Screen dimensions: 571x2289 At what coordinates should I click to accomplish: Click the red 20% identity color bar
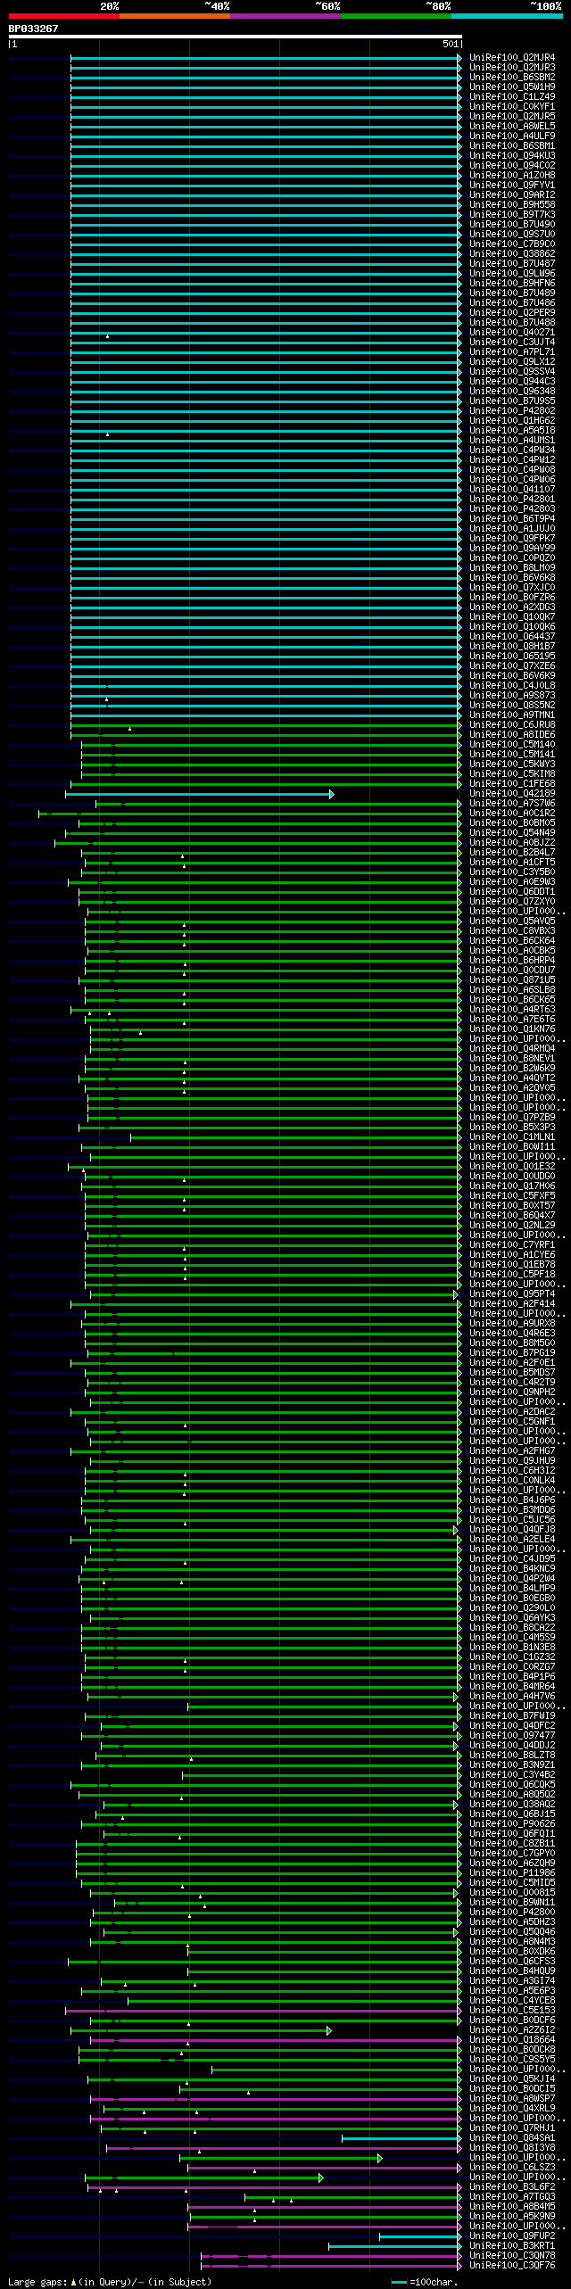tap(63, 16)
